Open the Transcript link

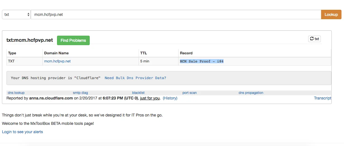[x=322, y=98]
